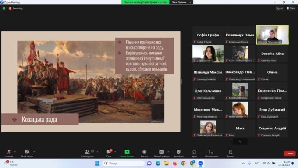Toggle Show Captions
298x168 pixels.
pos(161,154)
